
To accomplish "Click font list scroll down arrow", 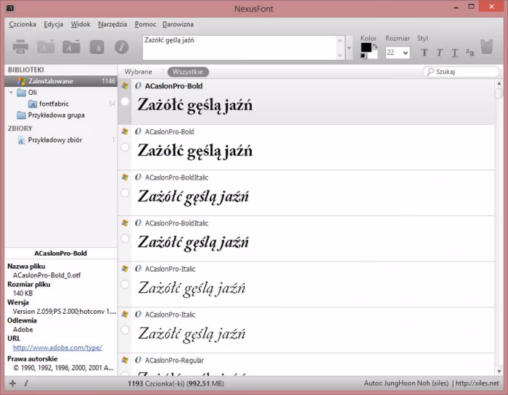I will click(499, 371).
